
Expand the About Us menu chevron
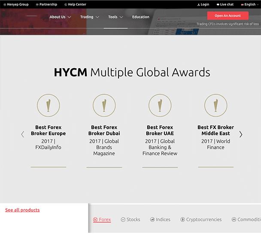coord(70,17)
